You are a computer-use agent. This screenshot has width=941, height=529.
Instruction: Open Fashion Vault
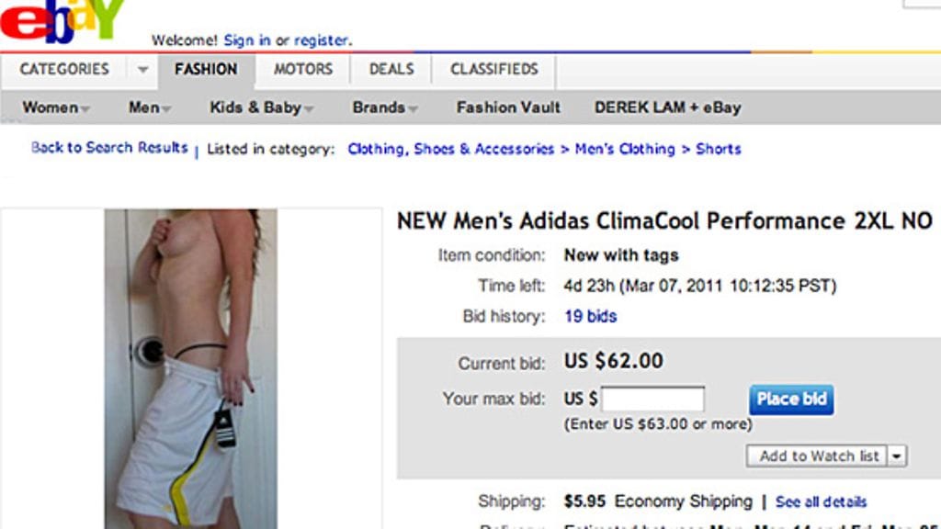pos(508,107)
